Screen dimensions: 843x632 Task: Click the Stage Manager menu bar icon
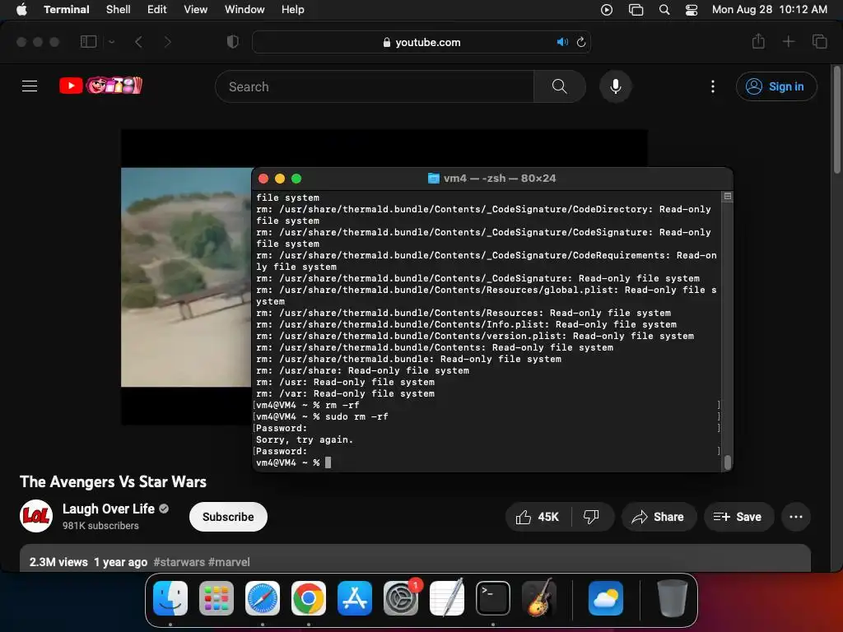636,10
